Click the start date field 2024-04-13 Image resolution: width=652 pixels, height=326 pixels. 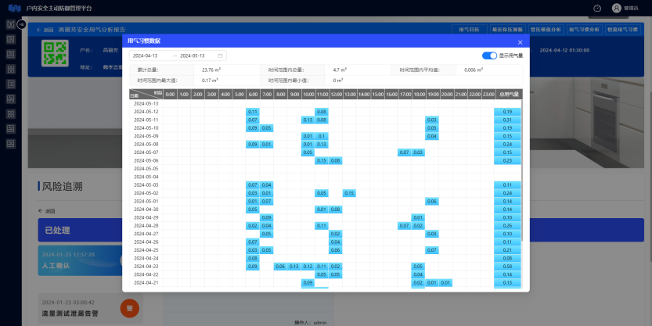145,56
